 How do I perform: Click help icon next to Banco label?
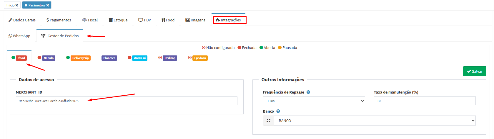pyautogui.click(x=278, y=111)
